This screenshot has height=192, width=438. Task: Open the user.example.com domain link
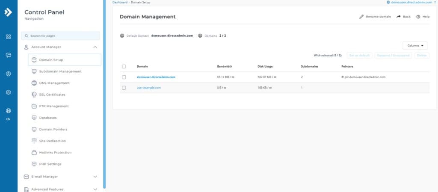coord(149,88)
